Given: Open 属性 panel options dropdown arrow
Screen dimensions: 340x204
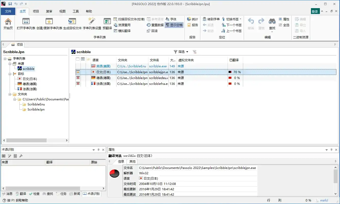Looking at the screenshot, I should pos(327,150).
